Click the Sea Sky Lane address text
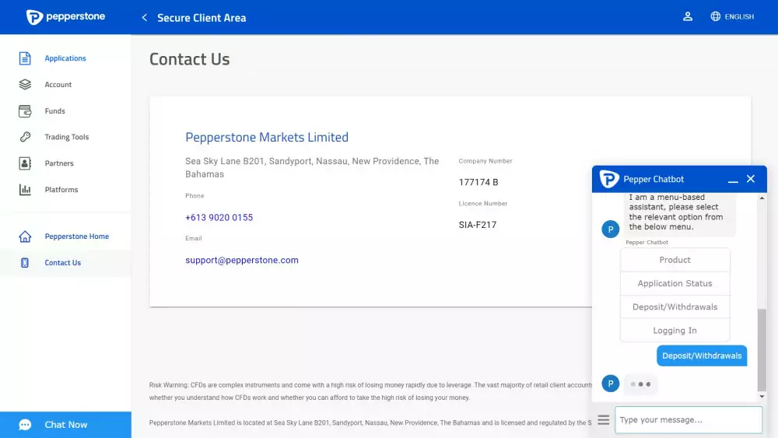 click(x=312, y=168)
